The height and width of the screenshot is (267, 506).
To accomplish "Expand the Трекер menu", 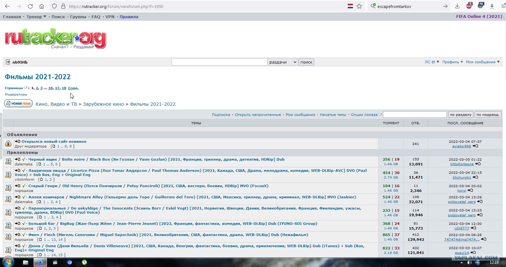I will pyautogui.click(x=36, y=17).
